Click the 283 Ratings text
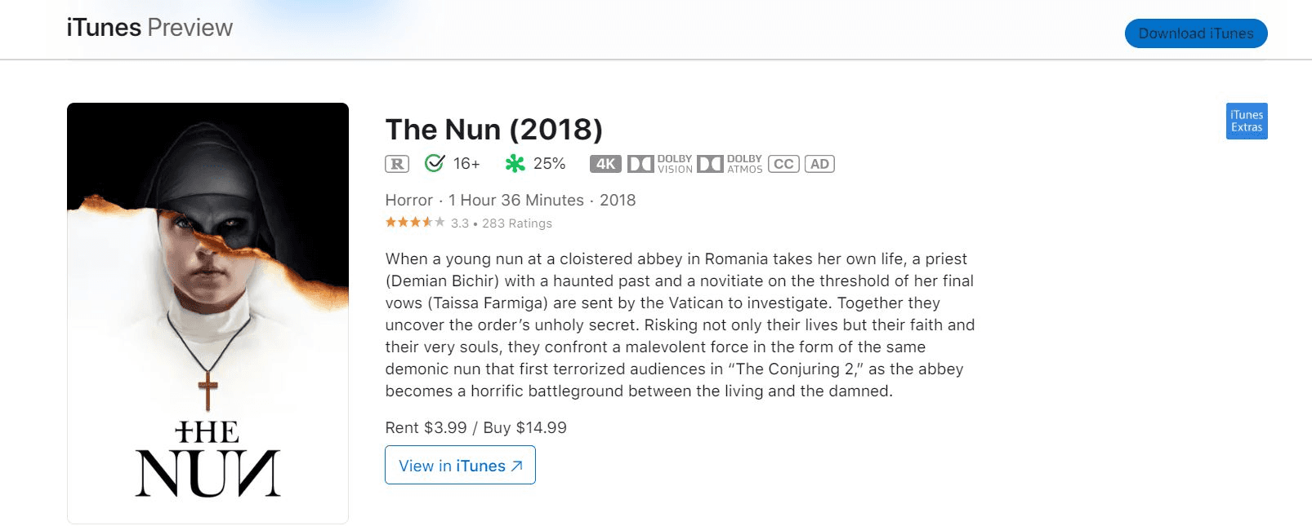Viewport: 1312px width, 526px height. point(517,223)
